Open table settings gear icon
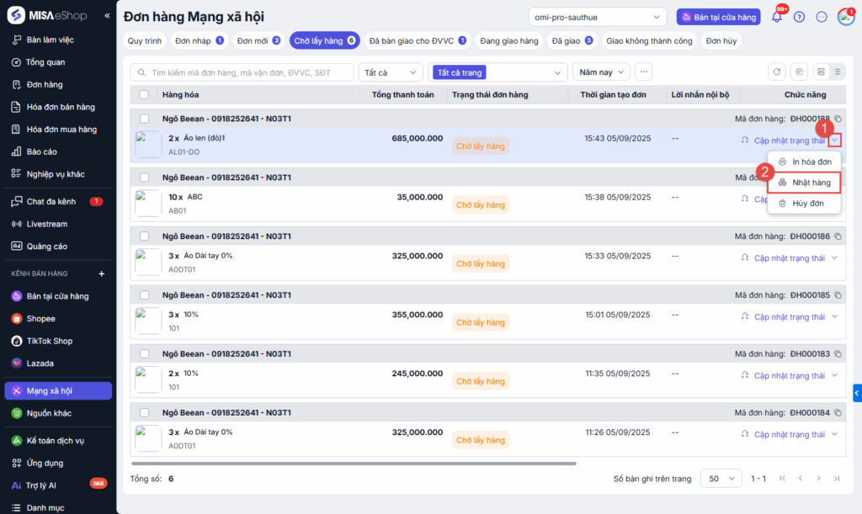Image resolution: width=862 pixels, height=514 pixels. click(799, 72)
